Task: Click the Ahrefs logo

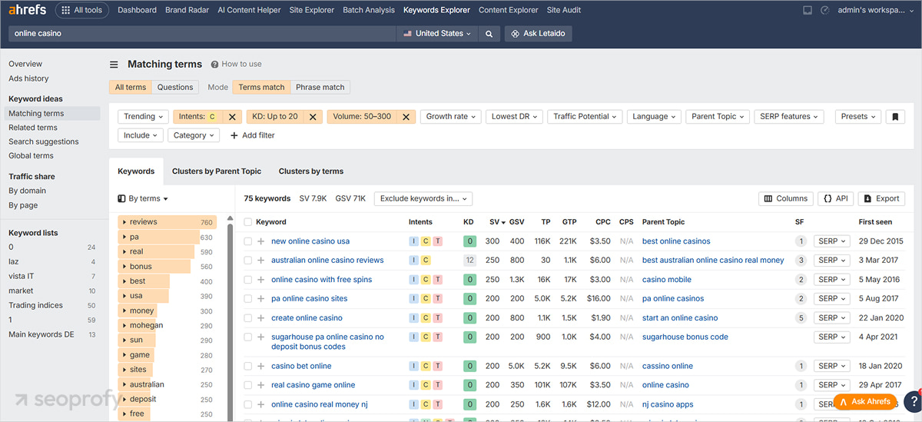Action: pyautogui.click(x=27, y=10)
